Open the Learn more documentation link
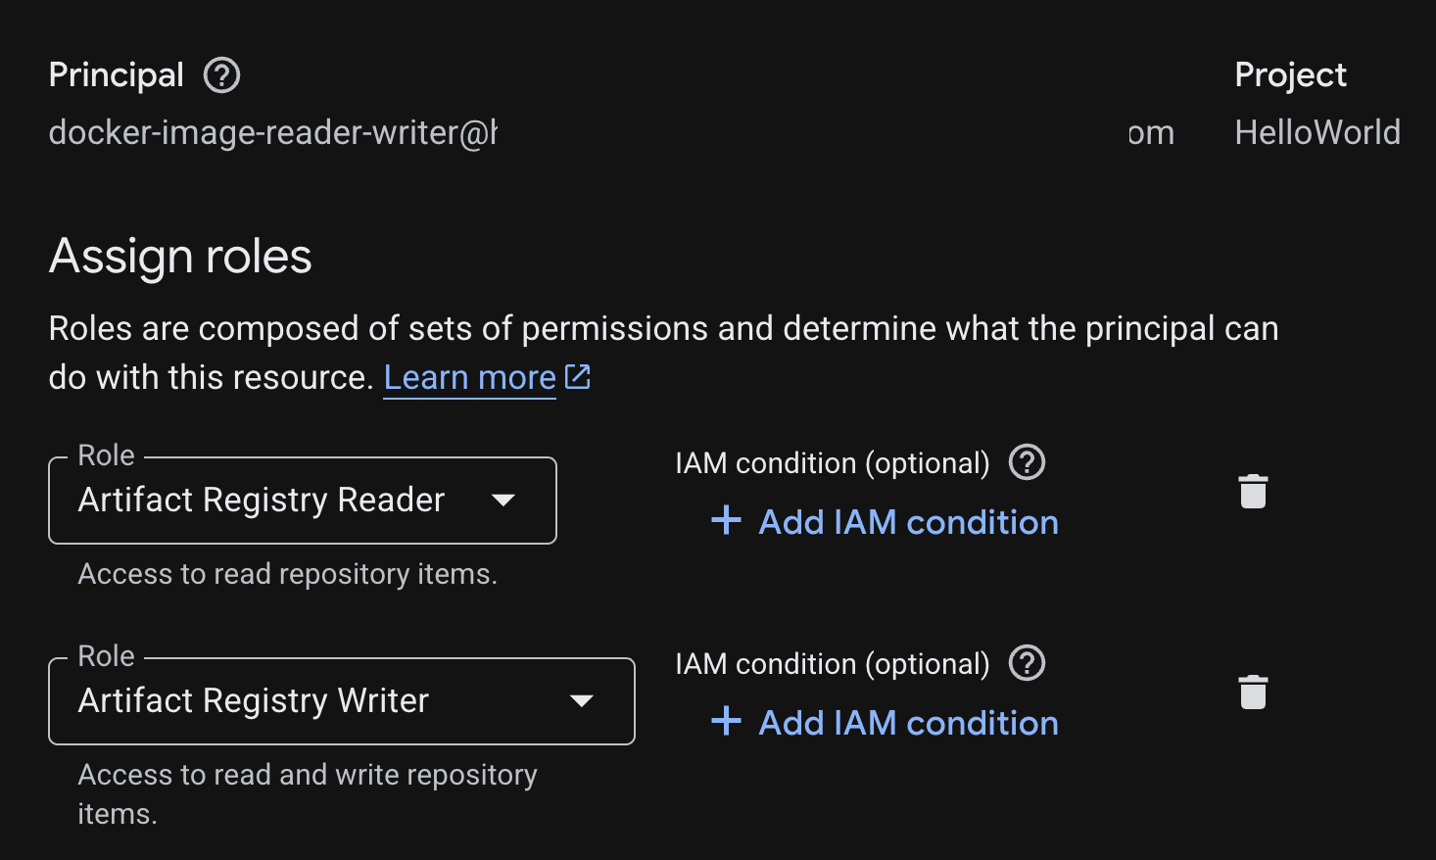 coord(468,377)
